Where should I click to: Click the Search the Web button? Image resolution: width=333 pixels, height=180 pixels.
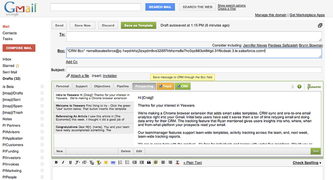197,7
